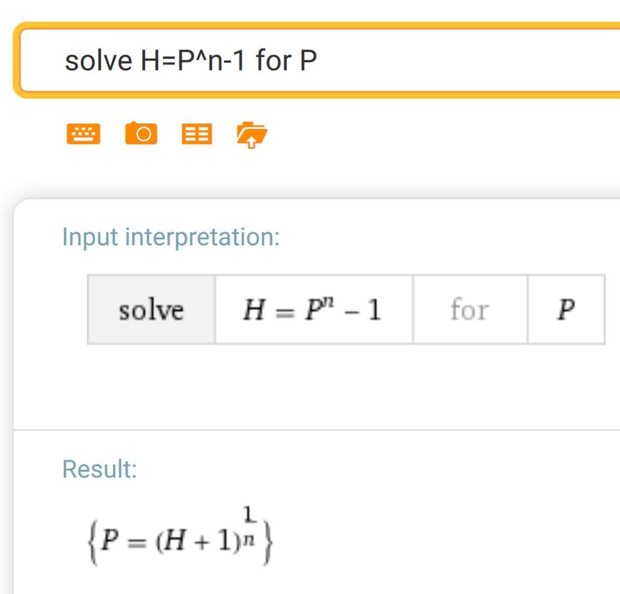Image resolution: width=620 pixels, height=594 pixels.
Task: Click 'for P' at the end of the query text
Action: point(286,61)
